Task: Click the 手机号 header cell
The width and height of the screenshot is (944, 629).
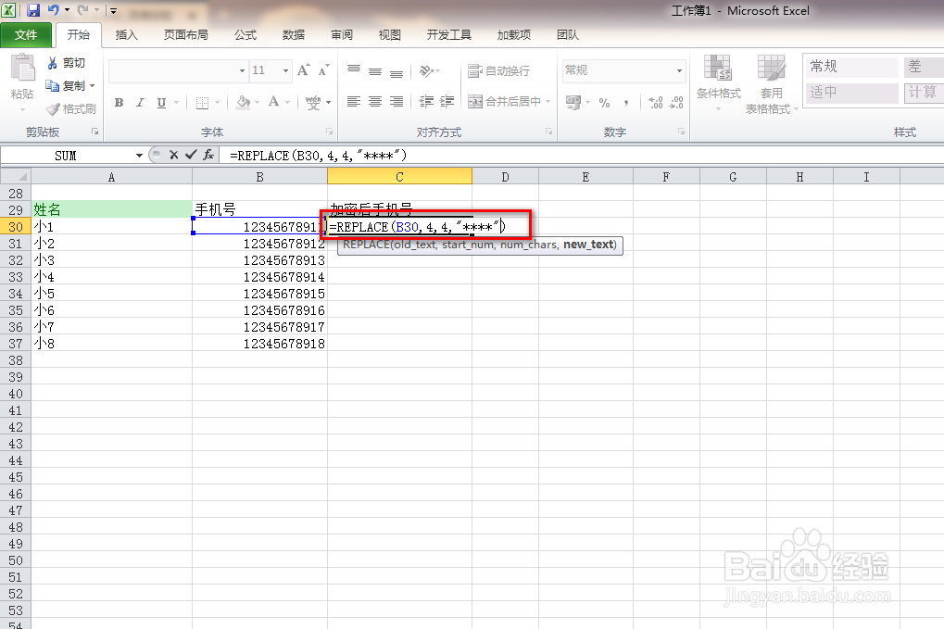Action: pyautogui.click(x=259, y=209)
